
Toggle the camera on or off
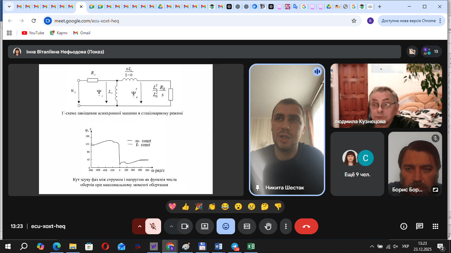pos(185,226)
